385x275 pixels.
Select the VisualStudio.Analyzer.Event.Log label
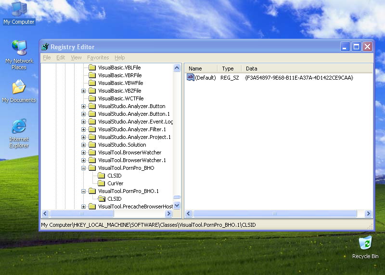[135, 122]
